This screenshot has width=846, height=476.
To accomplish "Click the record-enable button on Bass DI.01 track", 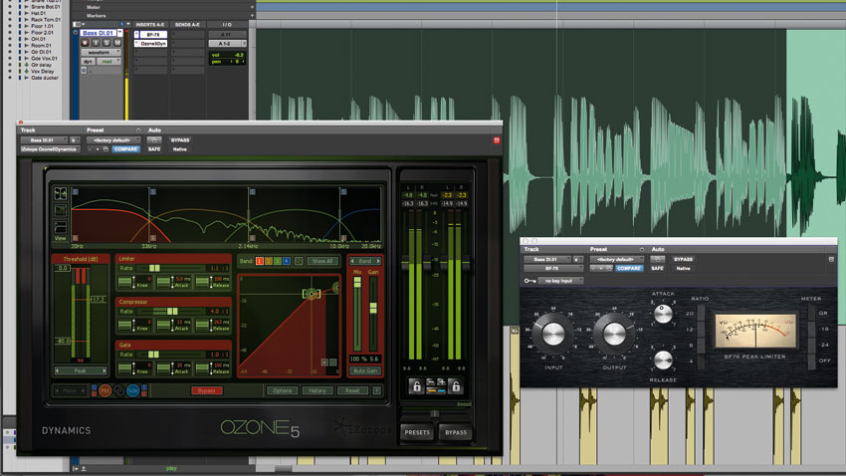I will 85,43.
